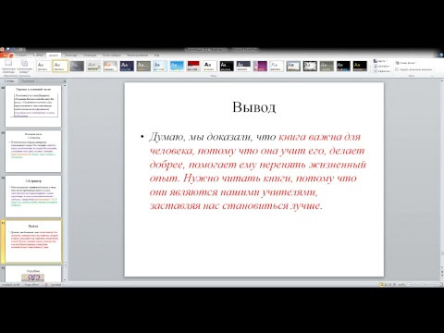The width and height of the screenshot is (444, 333).
Task: Switch to the Вставка ribbon tab
Action: coord(38,55)
